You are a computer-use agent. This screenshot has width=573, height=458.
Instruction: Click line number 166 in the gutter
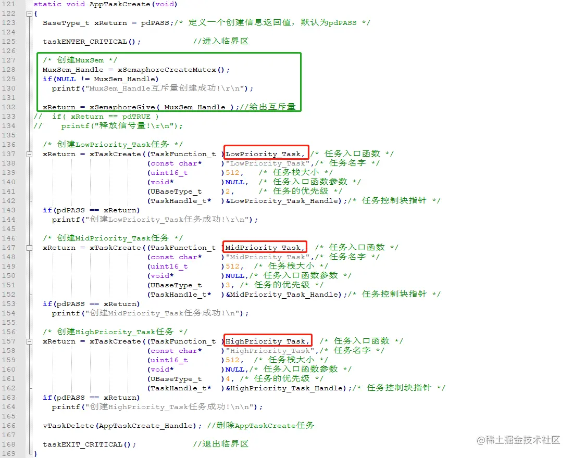point(8,426)
